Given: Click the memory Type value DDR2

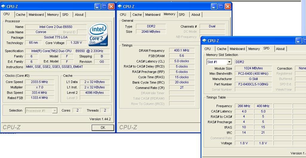Looking at the screenshot, I should 151,26.
